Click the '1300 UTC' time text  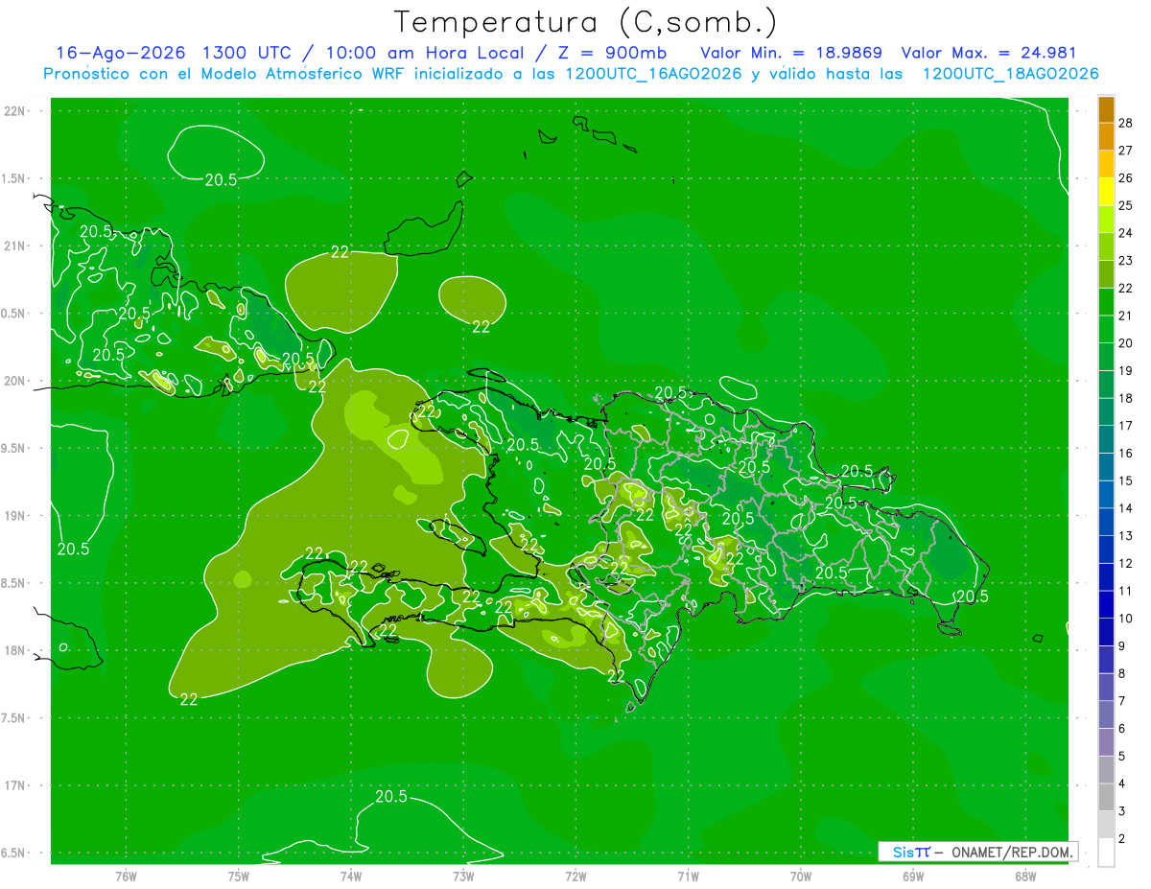click(247, 53)
